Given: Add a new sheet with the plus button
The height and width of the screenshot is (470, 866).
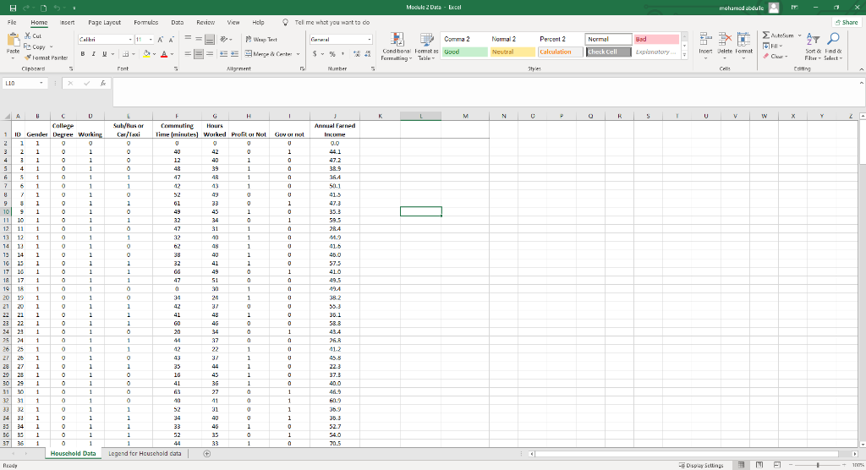Looking at the screenshot, I should 206,453.
